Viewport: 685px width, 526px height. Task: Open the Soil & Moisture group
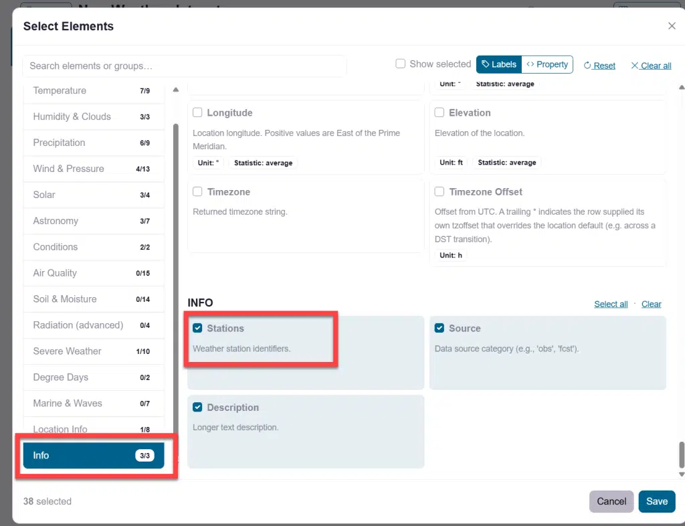(94, 299)
